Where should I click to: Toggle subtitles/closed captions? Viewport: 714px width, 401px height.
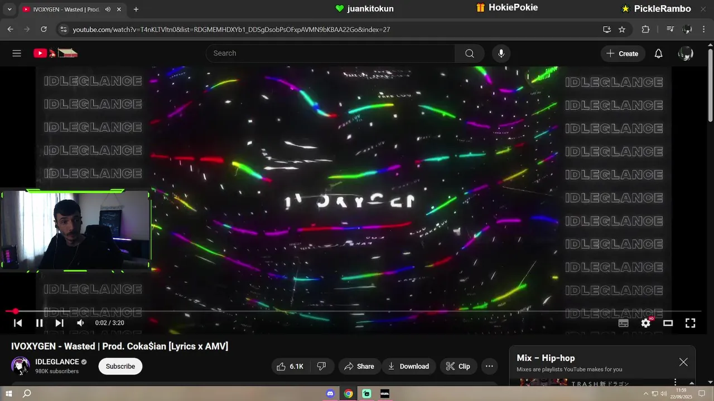(x=624, y=323)
